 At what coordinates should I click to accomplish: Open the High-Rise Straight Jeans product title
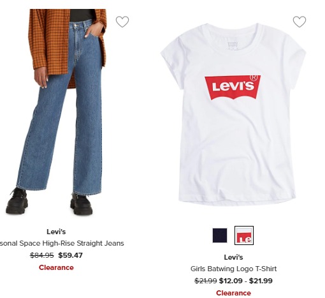pos(62,243)
